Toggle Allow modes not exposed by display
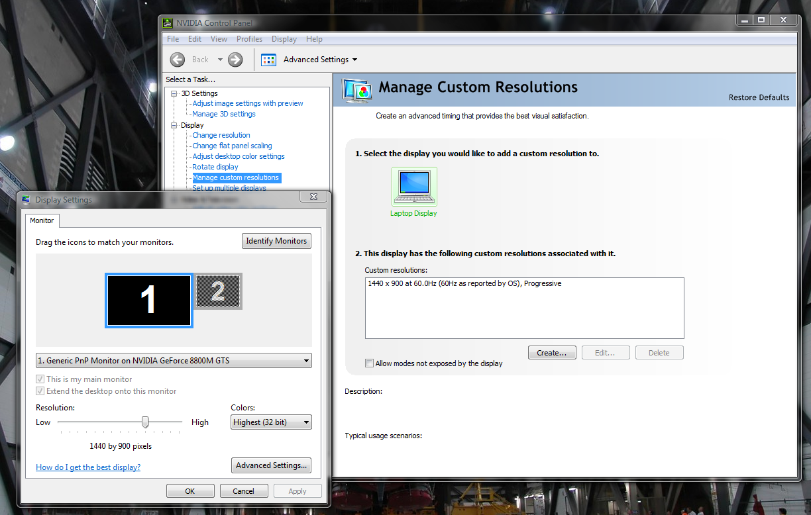This screenshot has width=811, height=515. coord(370,363)
